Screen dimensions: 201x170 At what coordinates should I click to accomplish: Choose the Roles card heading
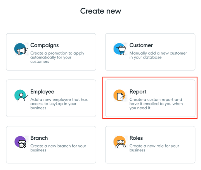tap(136, 138)
